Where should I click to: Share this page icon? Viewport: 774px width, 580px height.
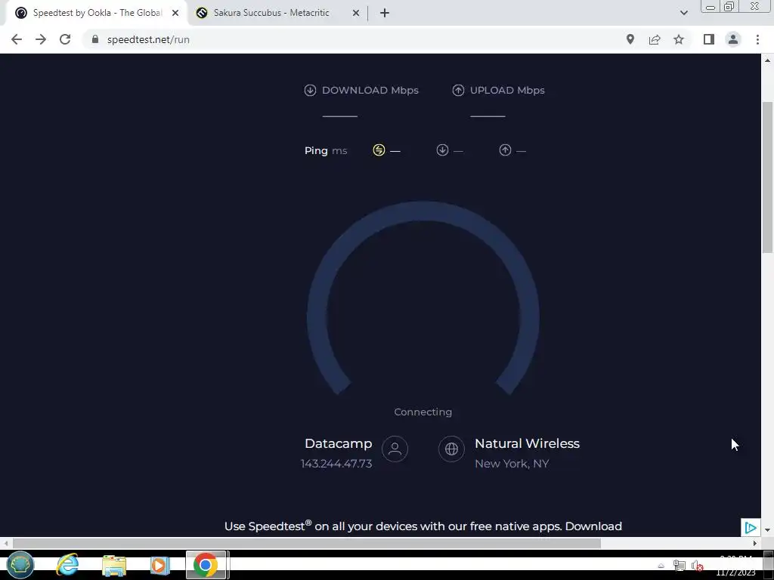coord(655,39)
